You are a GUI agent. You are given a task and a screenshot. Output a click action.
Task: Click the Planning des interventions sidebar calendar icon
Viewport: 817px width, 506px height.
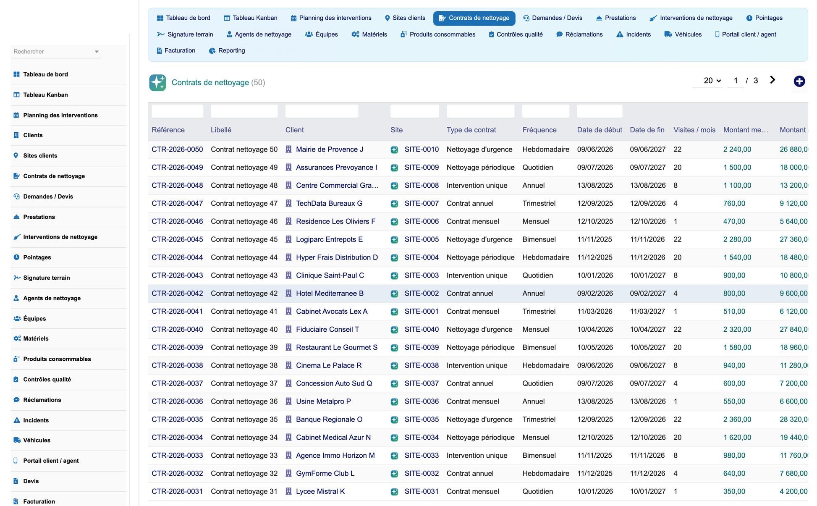16,115
